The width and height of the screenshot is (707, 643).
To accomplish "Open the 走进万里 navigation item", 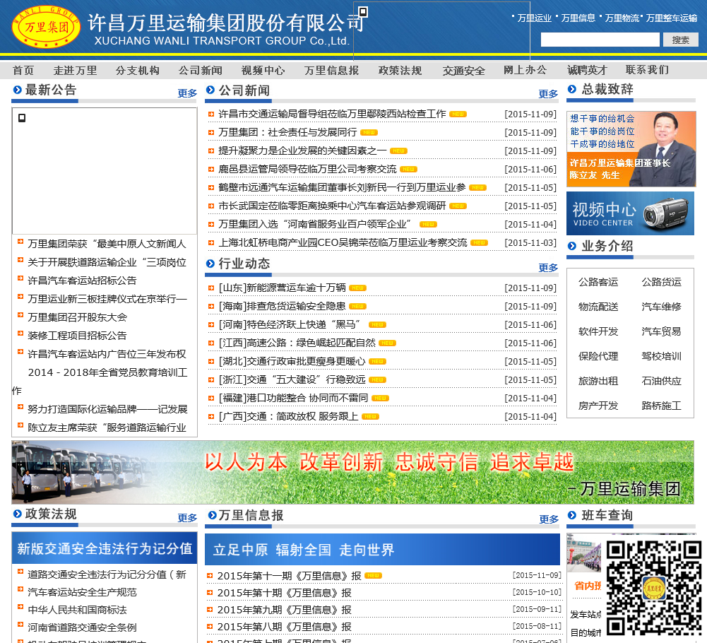I will [76, 71].
